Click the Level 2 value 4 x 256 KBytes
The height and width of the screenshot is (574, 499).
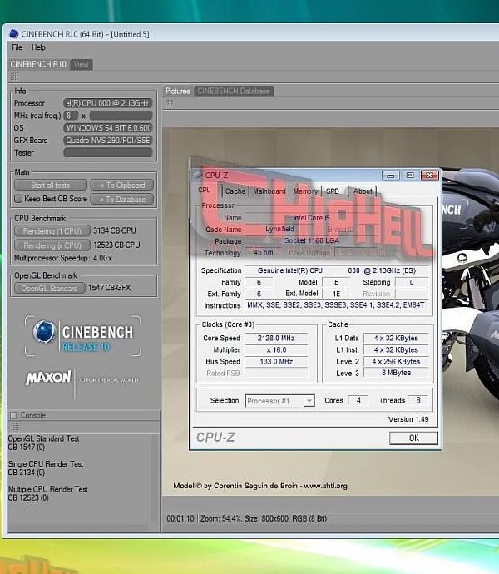pyautogui.click(x=396, y=361)
